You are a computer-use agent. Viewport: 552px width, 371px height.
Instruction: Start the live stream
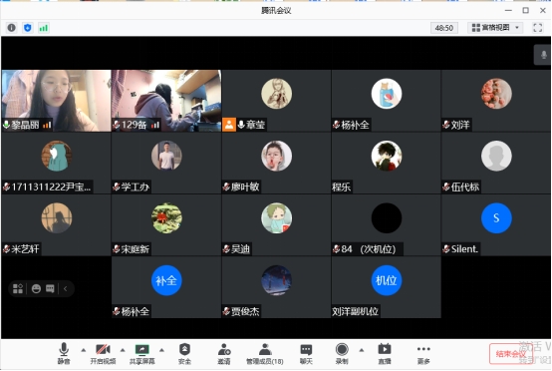pos(385,354)
